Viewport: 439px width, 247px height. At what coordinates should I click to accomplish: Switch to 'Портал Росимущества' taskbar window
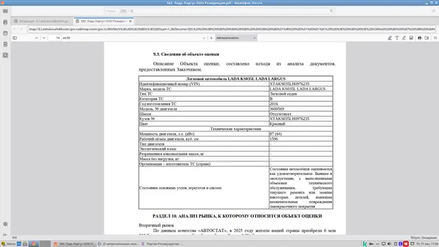tap(163, 244)
